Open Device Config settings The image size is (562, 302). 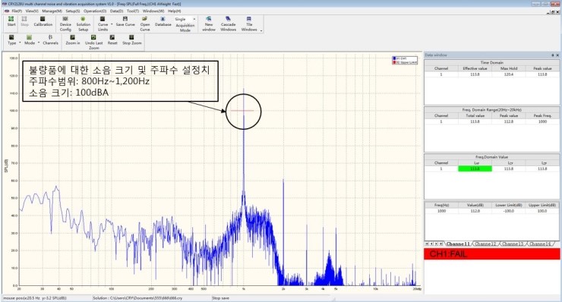pos(65,24)
